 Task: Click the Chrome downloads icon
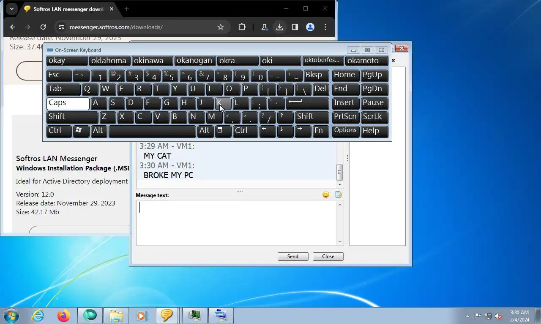[x=279, y=27]
